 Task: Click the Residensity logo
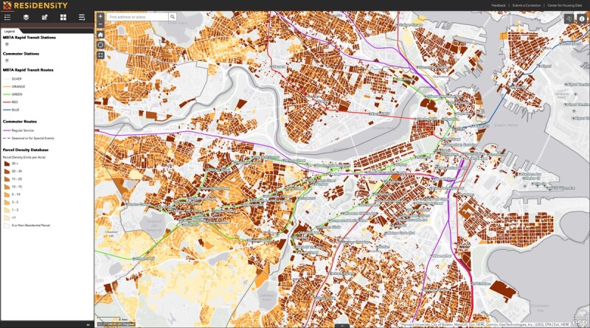[x=35, y=5]
